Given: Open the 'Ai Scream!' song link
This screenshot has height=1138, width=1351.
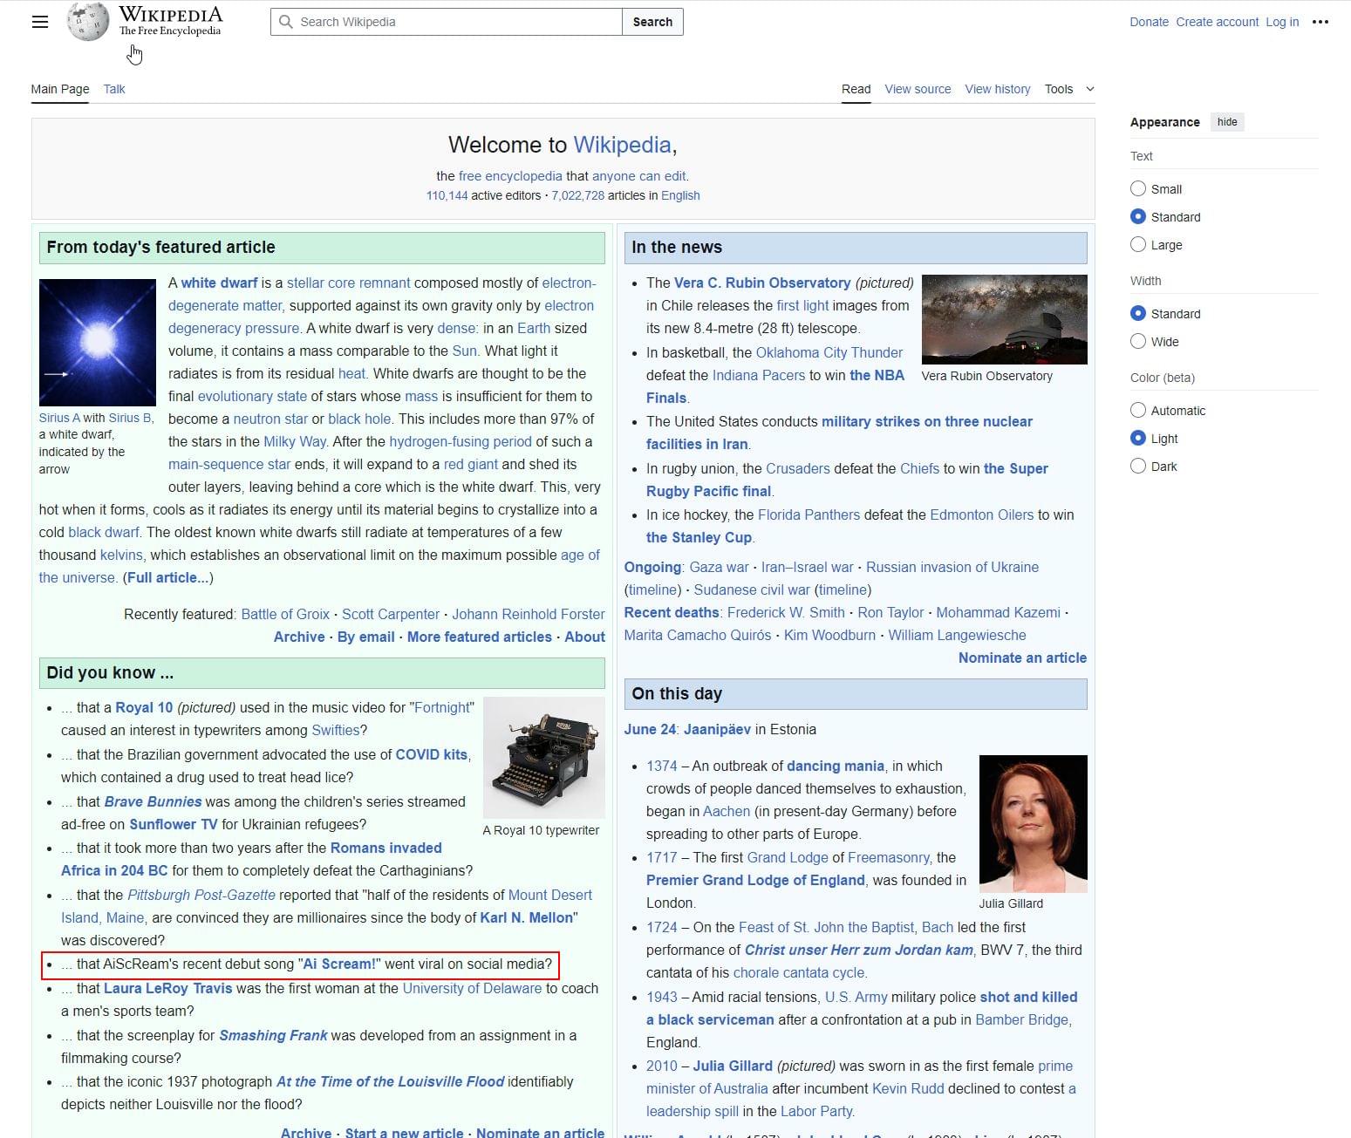Looking at the screenshot, I should [x=339, y=964].
